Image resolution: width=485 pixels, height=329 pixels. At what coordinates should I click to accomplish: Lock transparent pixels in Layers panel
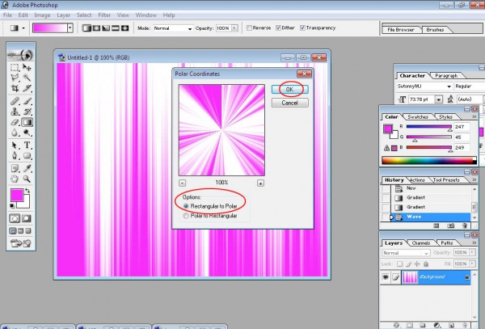tap(399, 264)
